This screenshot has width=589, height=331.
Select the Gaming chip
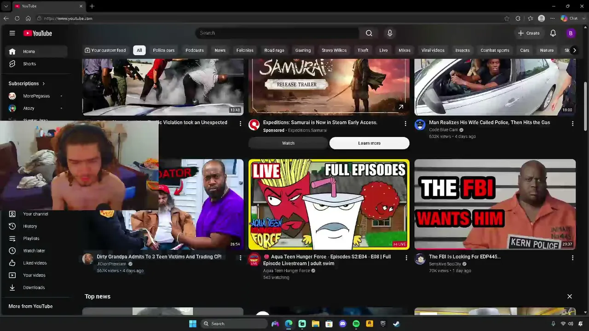[303, 50]
